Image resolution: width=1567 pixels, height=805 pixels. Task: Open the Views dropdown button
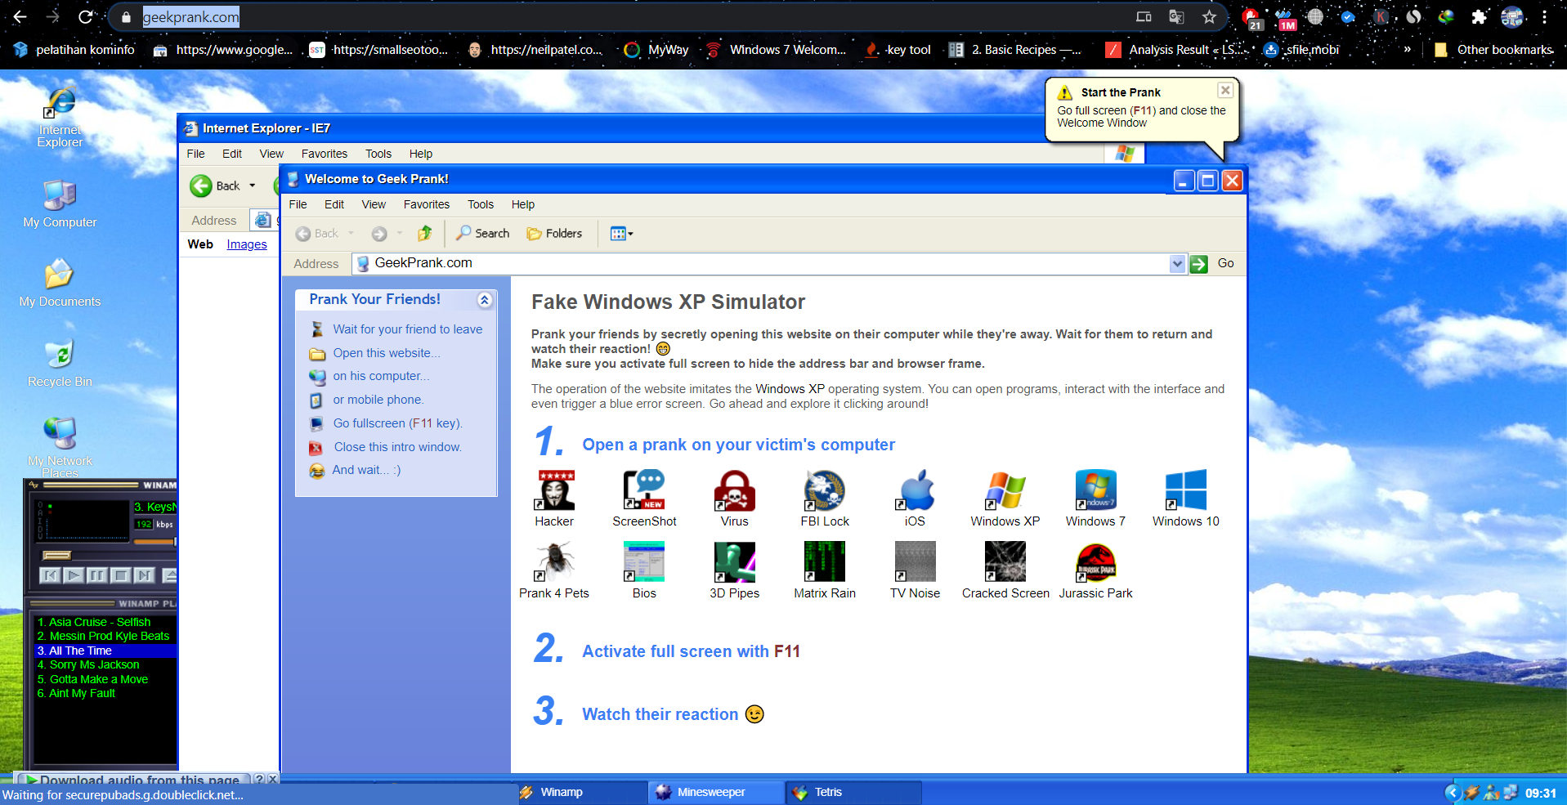621,234
